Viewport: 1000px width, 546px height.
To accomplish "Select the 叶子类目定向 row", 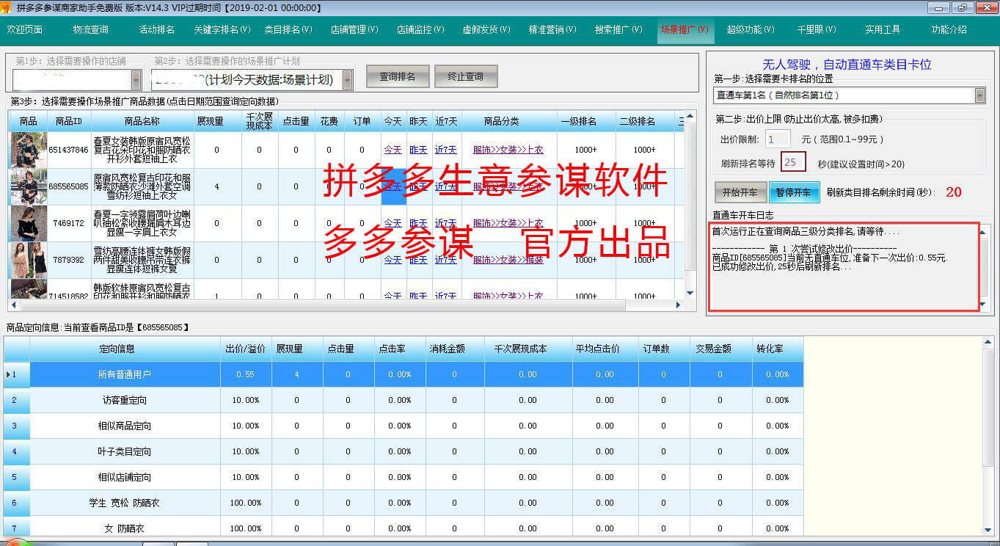I will (x=404, y=451).
